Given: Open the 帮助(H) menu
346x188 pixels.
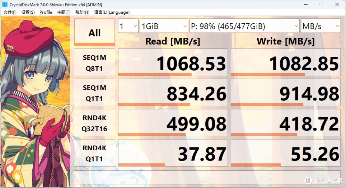Looking at the screenshot, I should tap(82, 12).
